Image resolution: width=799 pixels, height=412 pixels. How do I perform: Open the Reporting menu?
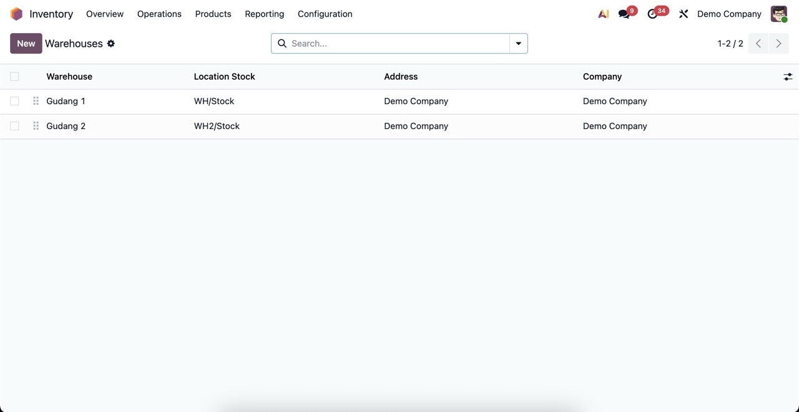point(264,14)
